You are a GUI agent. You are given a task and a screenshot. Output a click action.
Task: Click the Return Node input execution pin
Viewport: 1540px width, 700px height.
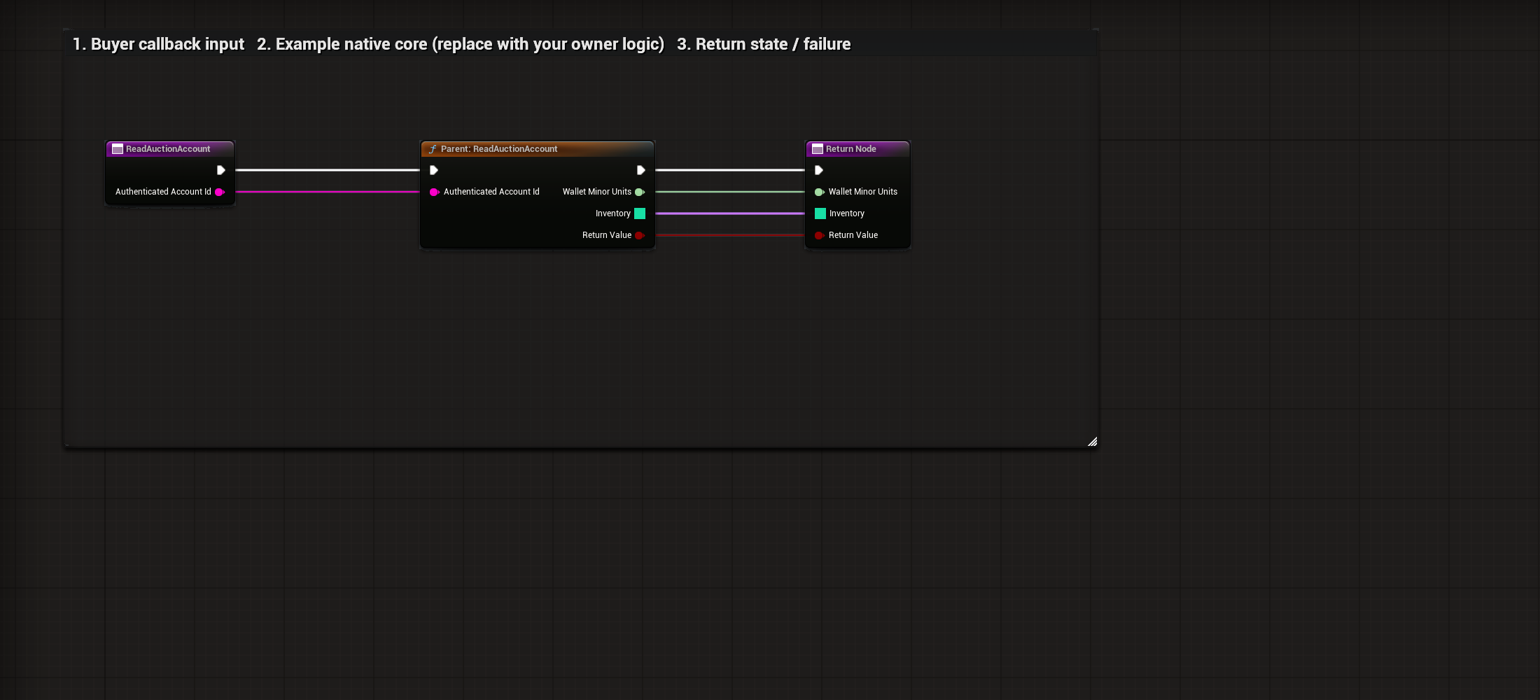coord(818,170)
